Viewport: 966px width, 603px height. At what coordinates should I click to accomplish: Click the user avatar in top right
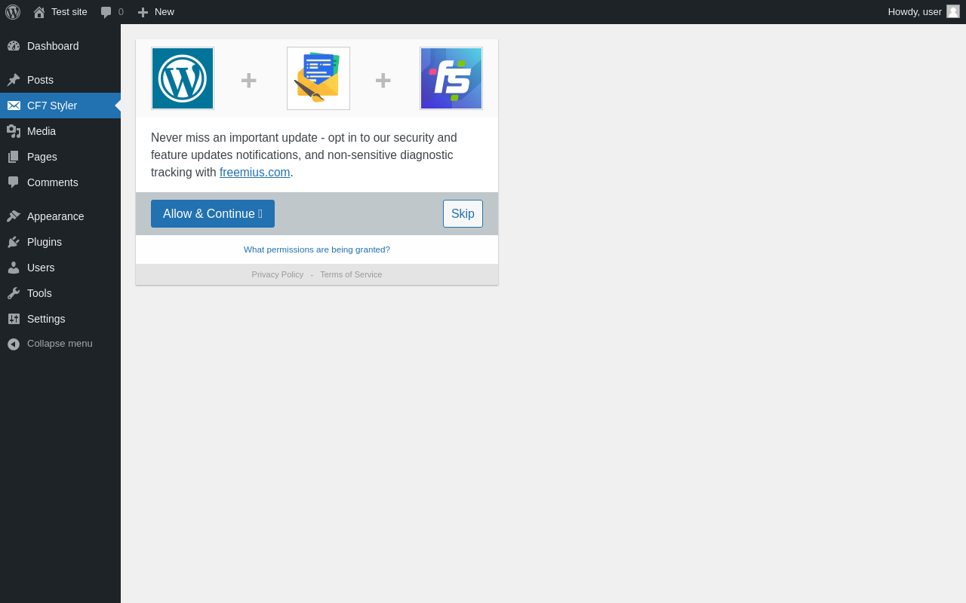coord(953,11)
